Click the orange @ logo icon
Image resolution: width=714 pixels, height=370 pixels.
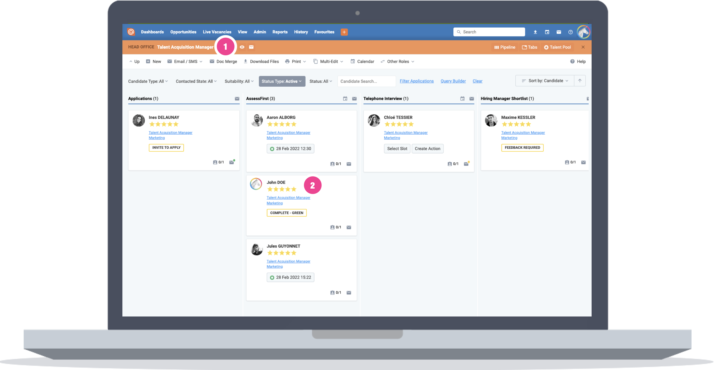click(131, 32)
